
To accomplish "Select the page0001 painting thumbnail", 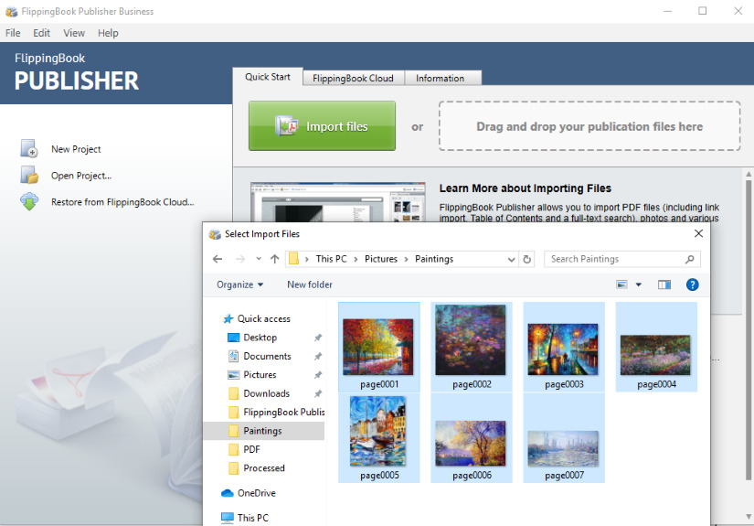I will click(x=379, y=347).
